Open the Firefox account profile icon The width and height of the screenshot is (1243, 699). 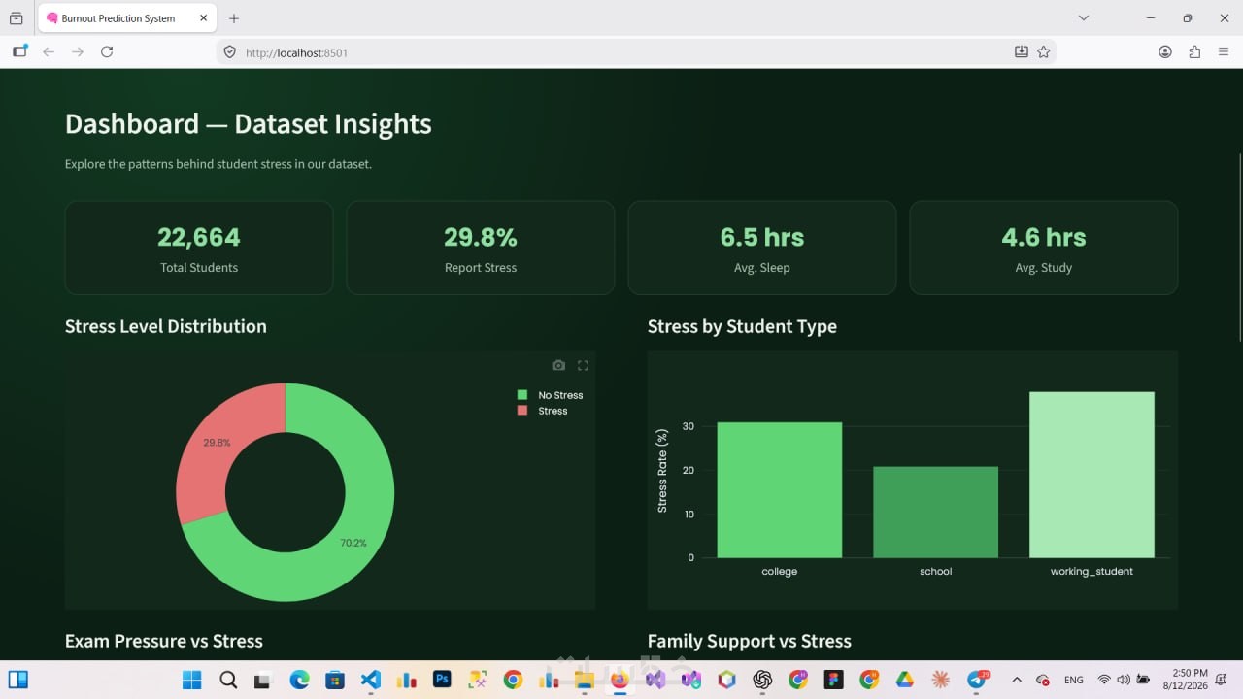(1165, 51)
